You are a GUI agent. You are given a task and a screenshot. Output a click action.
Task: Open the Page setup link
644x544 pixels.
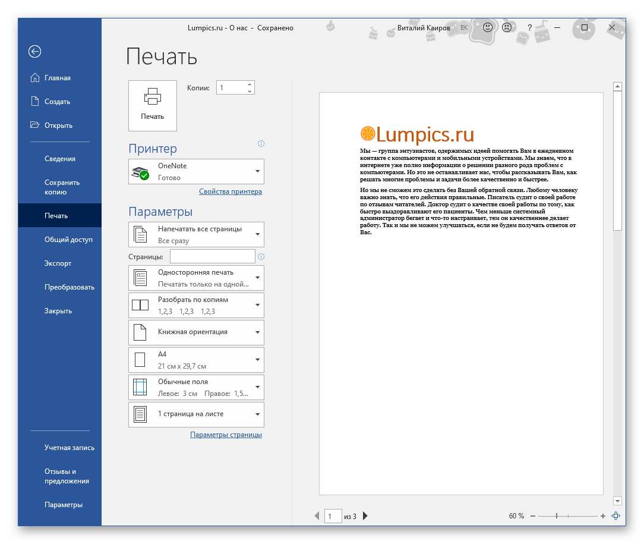click(x=226, y=435)
